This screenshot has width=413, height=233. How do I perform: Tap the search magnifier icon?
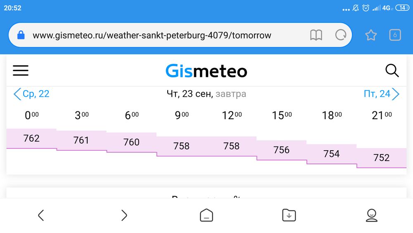(392, 71)
